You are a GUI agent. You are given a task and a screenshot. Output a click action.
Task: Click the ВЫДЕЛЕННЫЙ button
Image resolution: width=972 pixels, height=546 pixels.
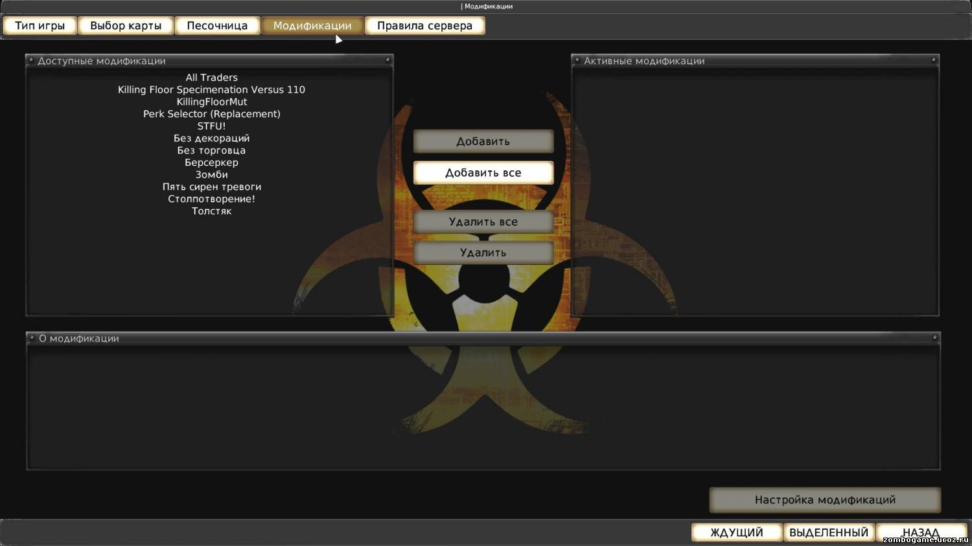coord(829,532)
